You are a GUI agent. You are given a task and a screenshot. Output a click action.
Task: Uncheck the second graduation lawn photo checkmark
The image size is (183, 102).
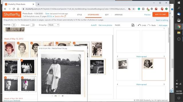[22, 78]
